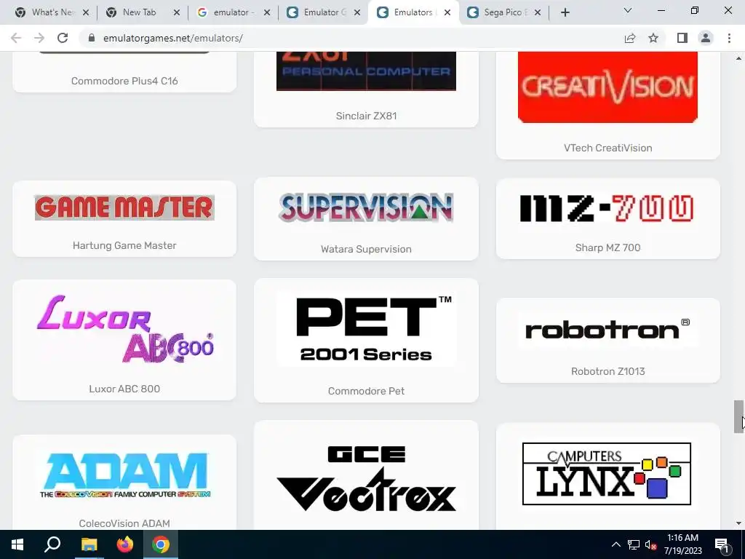The height and width of the screenshot is (559, 745).
Task: Open the MZ-700 logo image
Action: 607,208
